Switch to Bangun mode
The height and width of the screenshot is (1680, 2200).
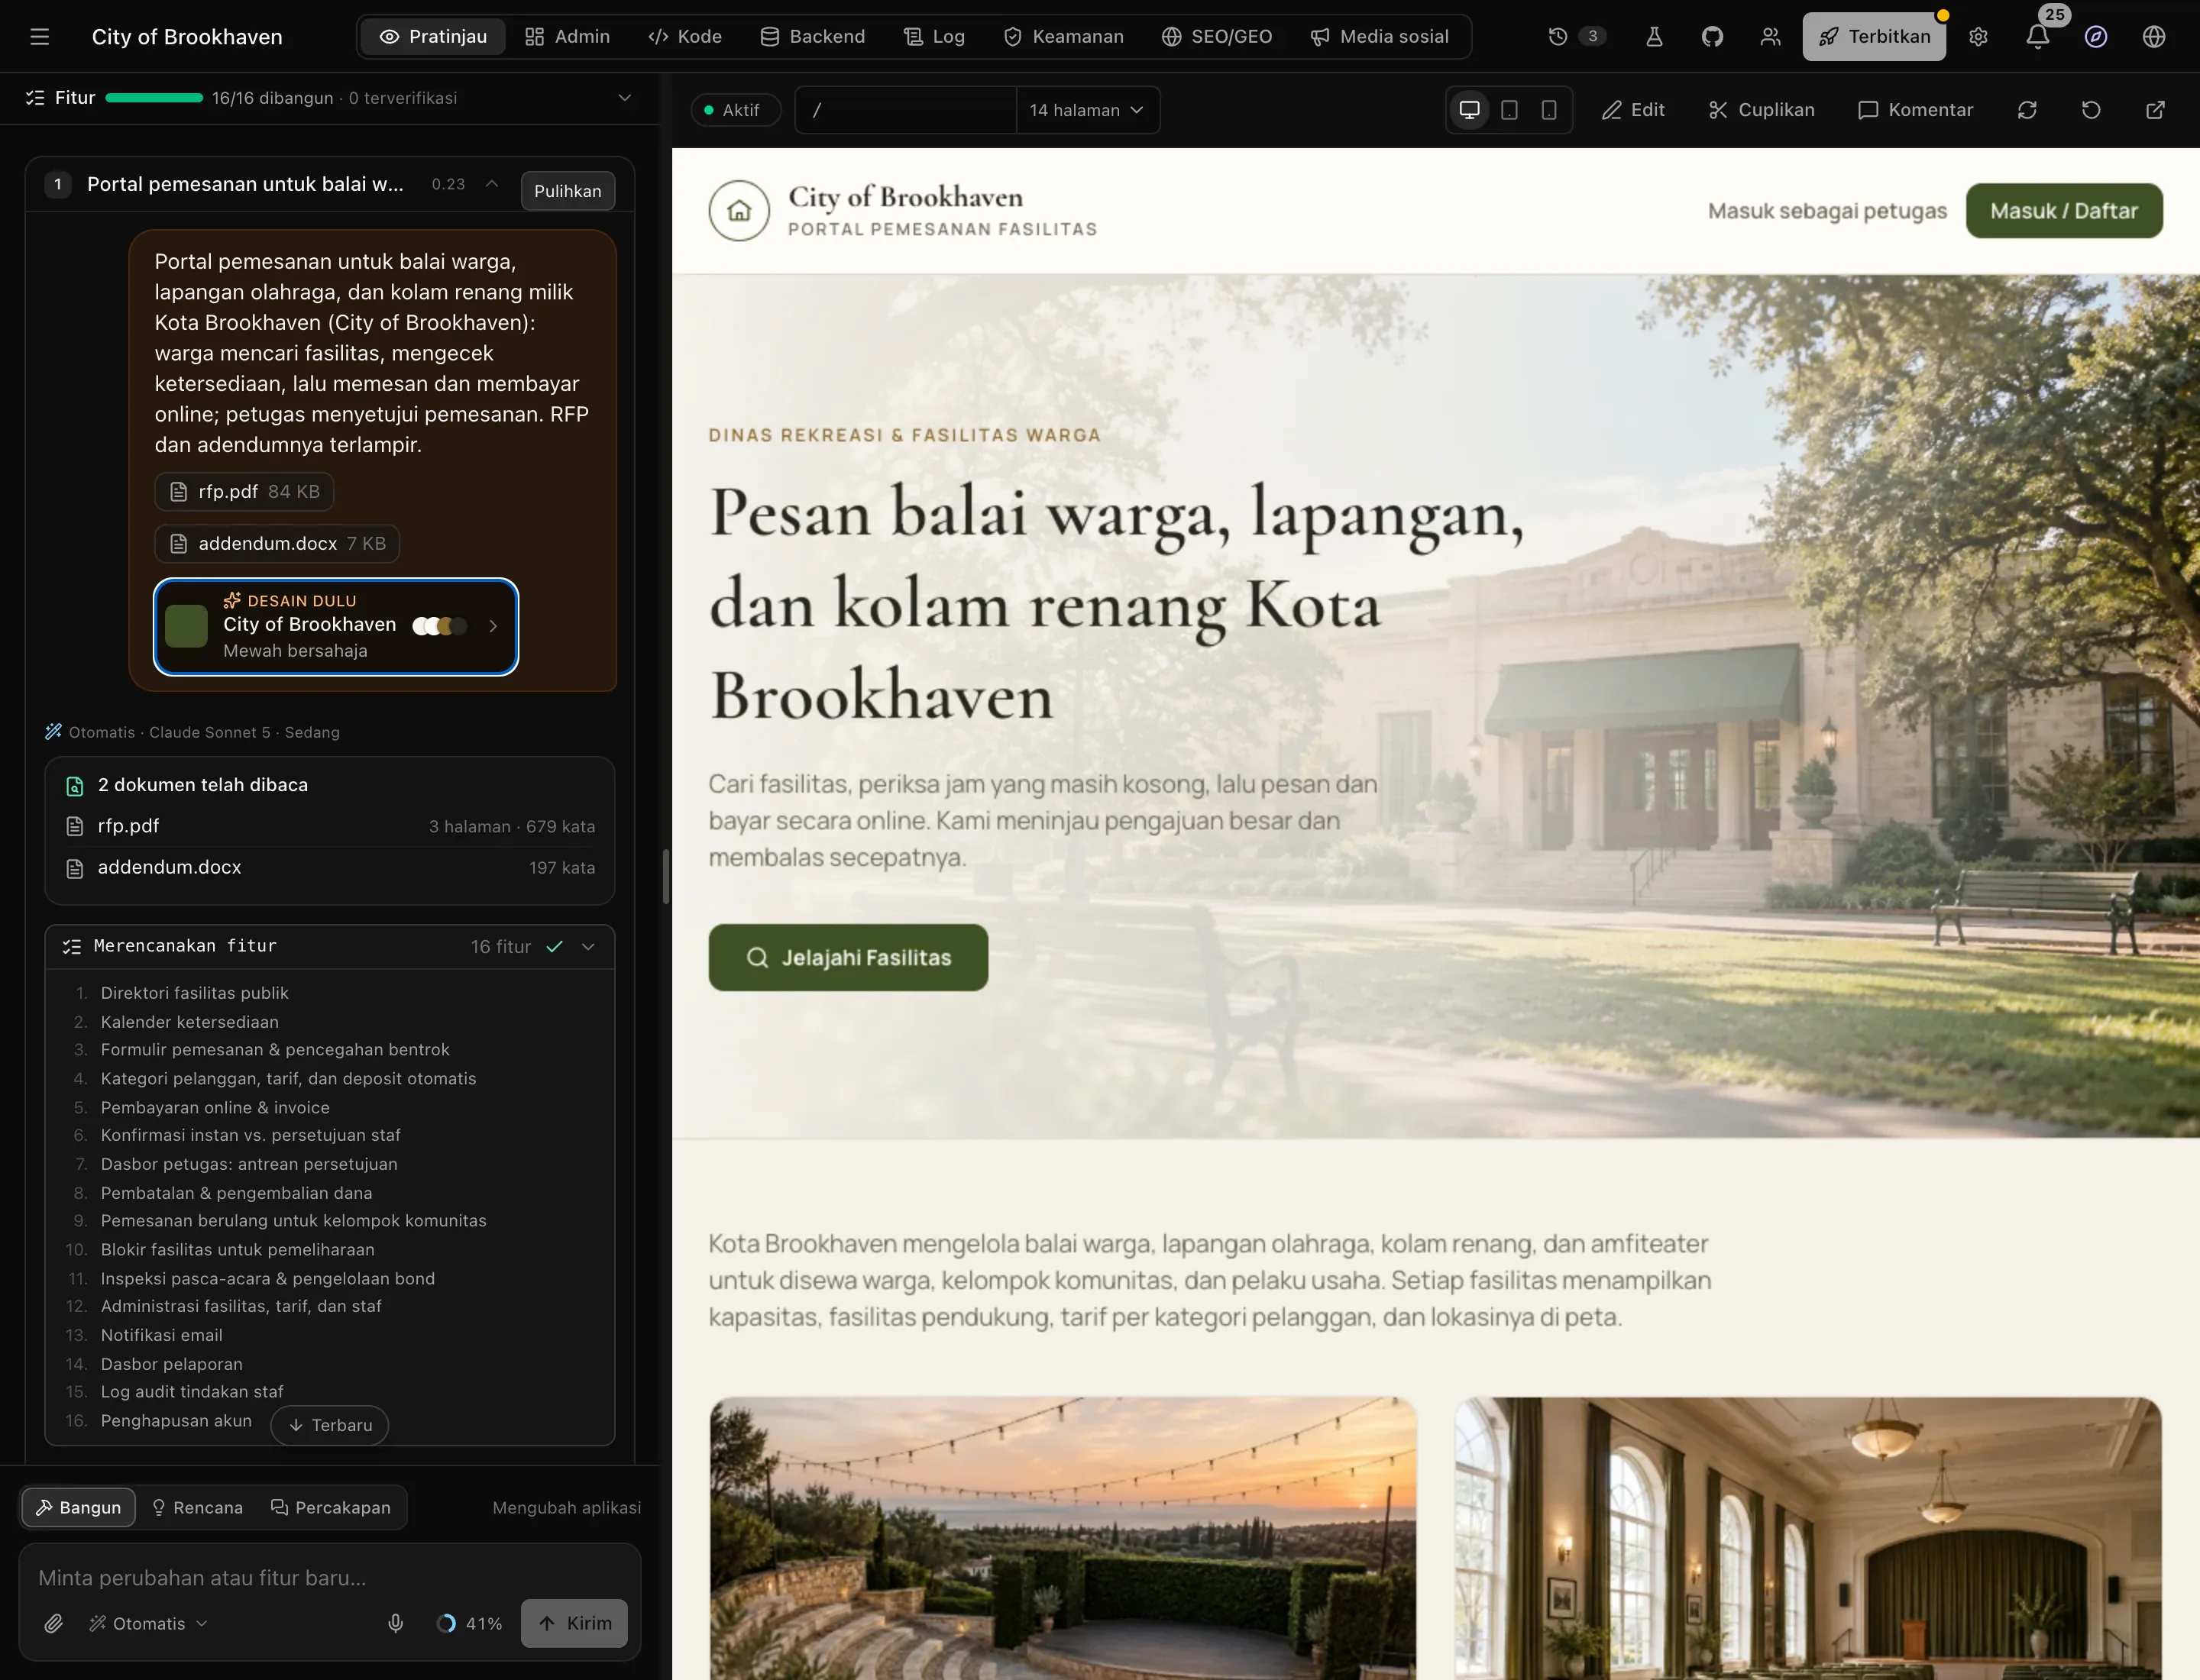(x=78, y=1507)
